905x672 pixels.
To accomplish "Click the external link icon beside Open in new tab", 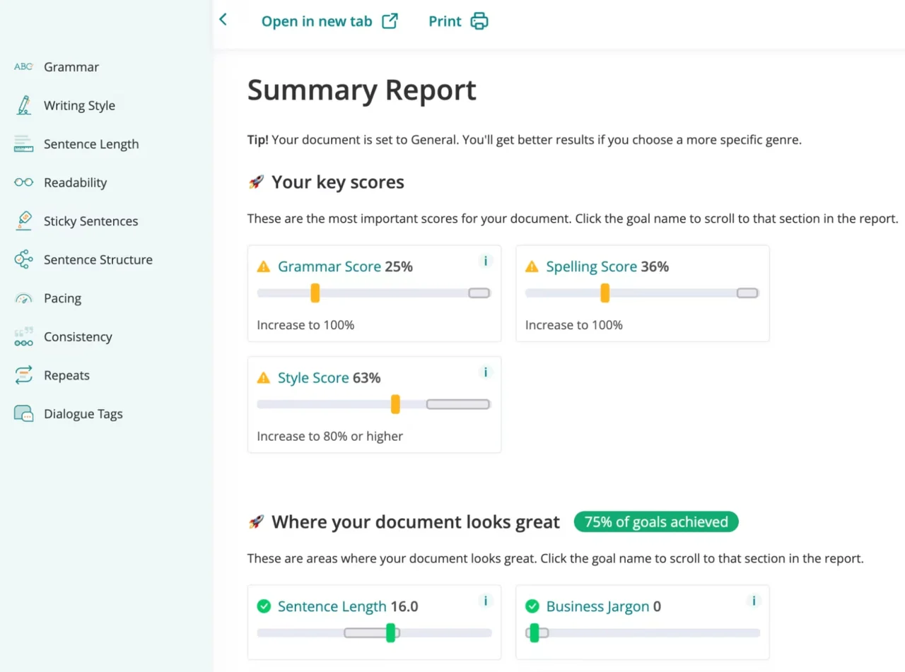I will [390, 21].
